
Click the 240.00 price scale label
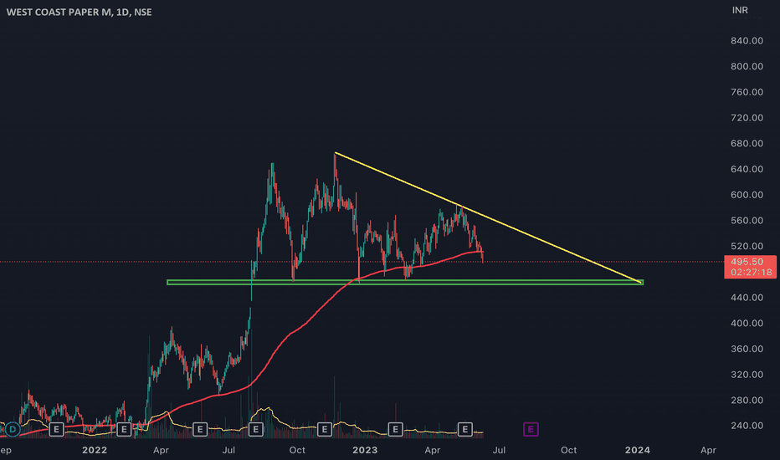tap(747, 426)
